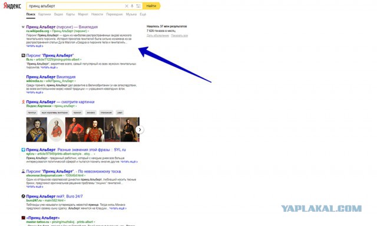Show next images with the carousel arrow
Image resolution: width=377 pixels, height=226 pixels.
(140, 130)
